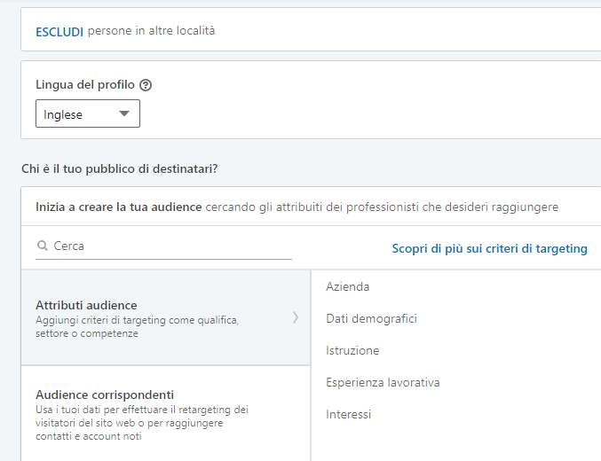Select the Audience corrispondenti category

click(105, 395)
